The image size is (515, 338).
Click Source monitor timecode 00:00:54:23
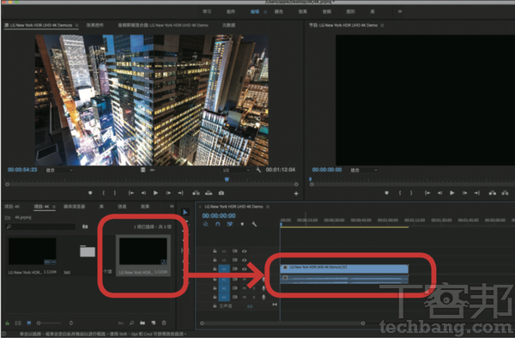22,170
